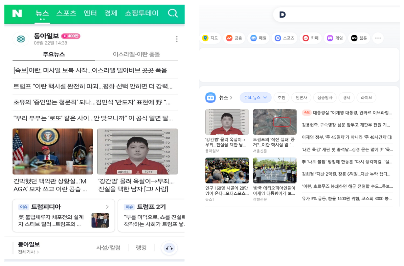Screen dimensions: 404x266
Task: Open 전체기사 link under 동아일보
Action: click(x=29, y=252)
